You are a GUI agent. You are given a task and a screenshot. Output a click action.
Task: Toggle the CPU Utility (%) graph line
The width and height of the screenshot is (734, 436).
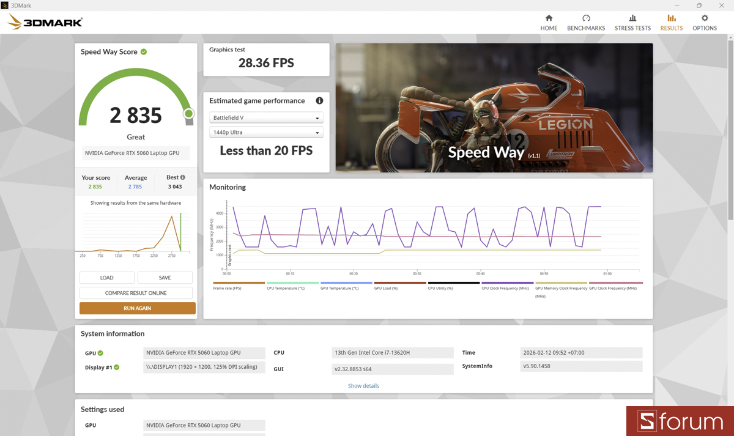pyautogui.click(x=439, y=287)
